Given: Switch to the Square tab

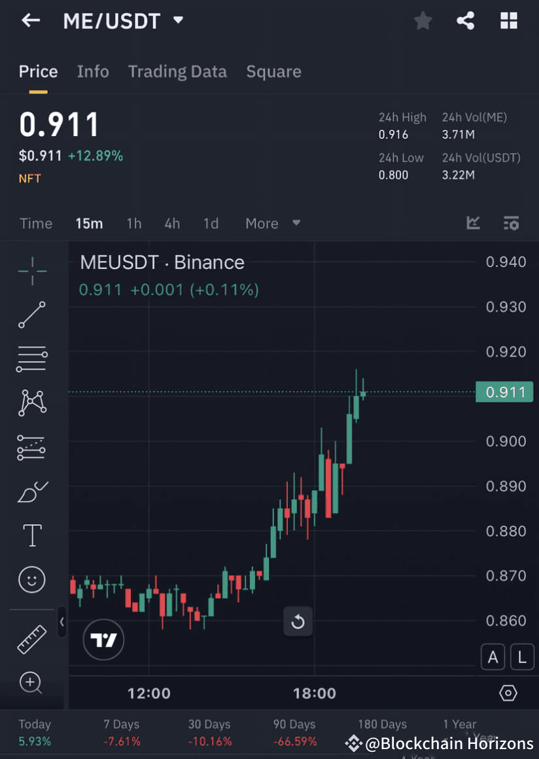Looking at the screenshot, I should pos(273,71).
